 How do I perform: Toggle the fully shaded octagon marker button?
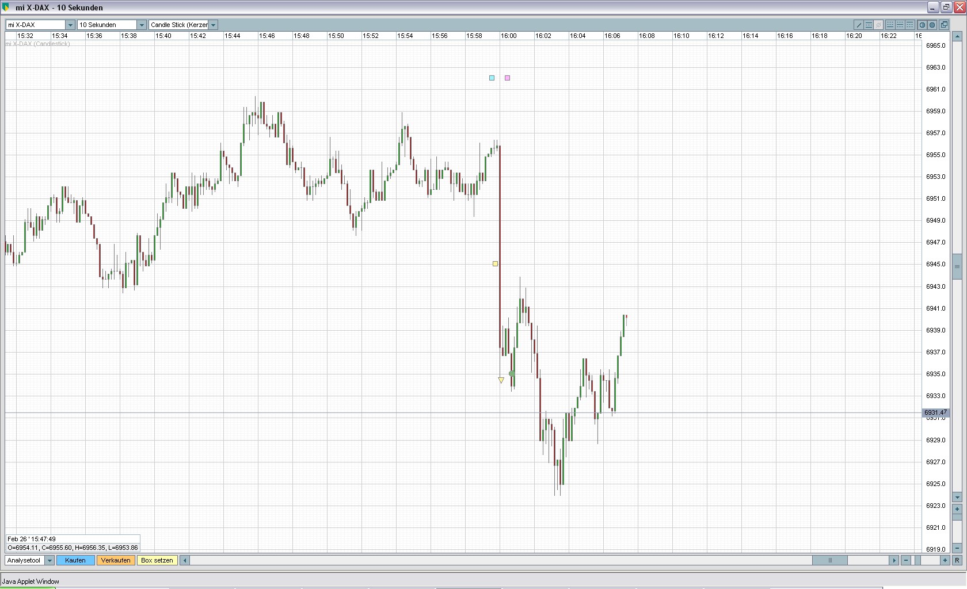click(932, 25)
